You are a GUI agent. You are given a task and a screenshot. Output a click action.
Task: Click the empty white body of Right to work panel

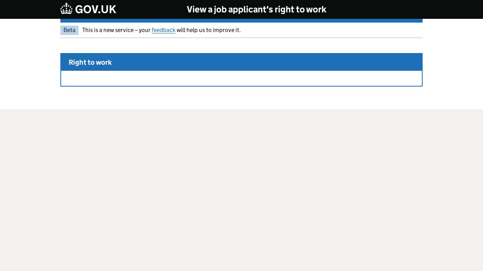pyautogui.click(x=241, y=78)
